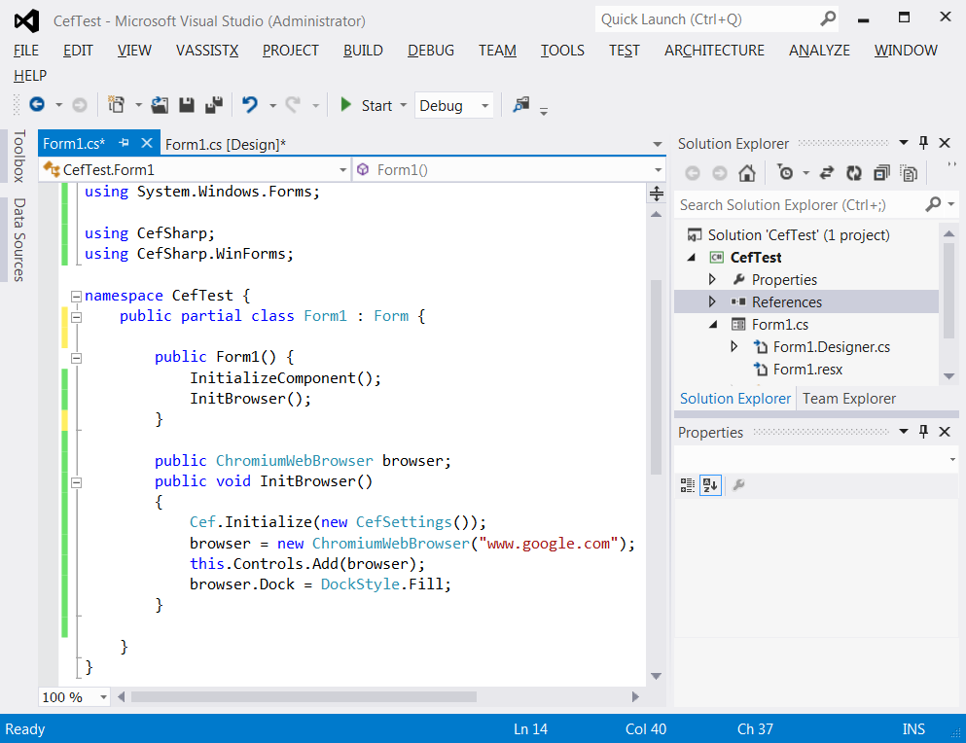The height and width of the screenshot is (743, 966).
Task: Open the New Project toolbar icon
Action: coord(117,104)
